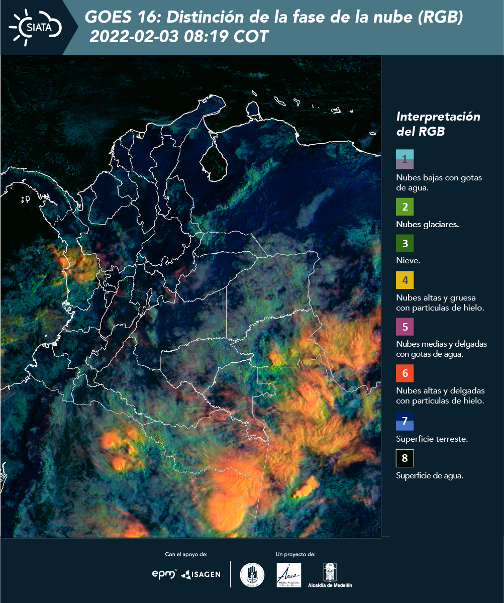Click the ISAGEN logo in the footer

(201, 574)
